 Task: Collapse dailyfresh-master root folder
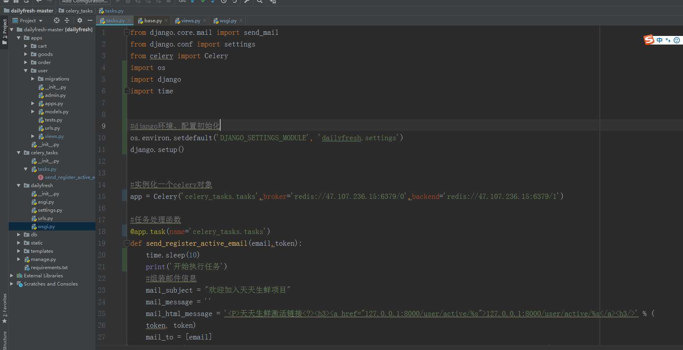tap(12, 30)
